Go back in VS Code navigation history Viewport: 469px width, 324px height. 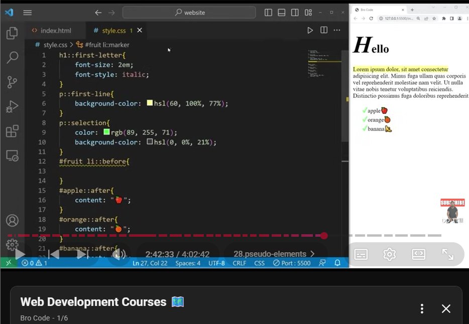98,13
